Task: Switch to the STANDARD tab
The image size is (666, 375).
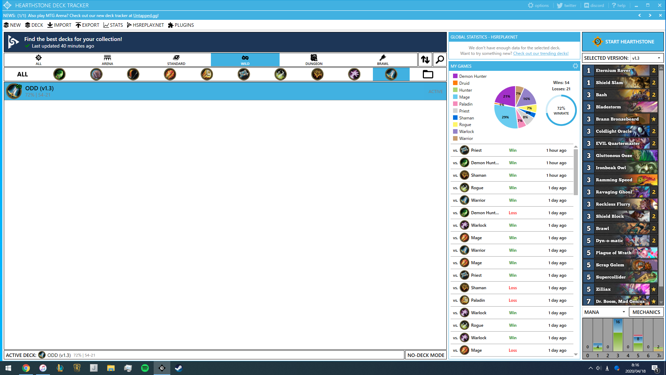Action: coord(176,60)
